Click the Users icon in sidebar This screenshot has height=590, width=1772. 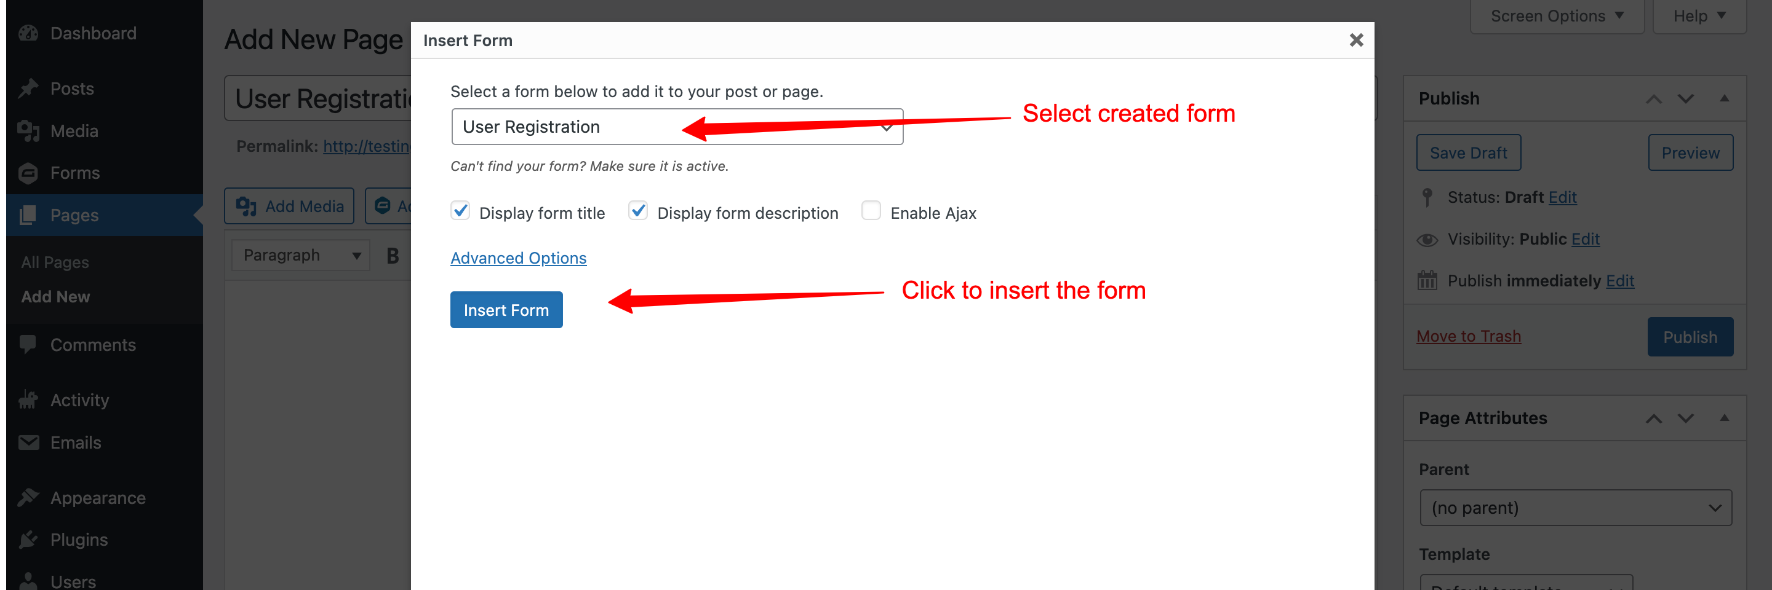[x=28, y=580]
